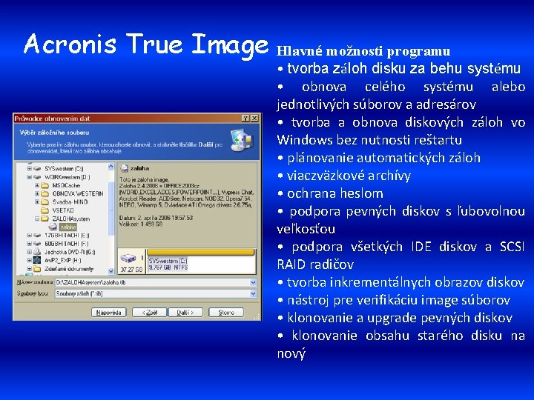Viewport: 534px width, 400px height.
Task: Click the Další next button
Action: point(185,313)
